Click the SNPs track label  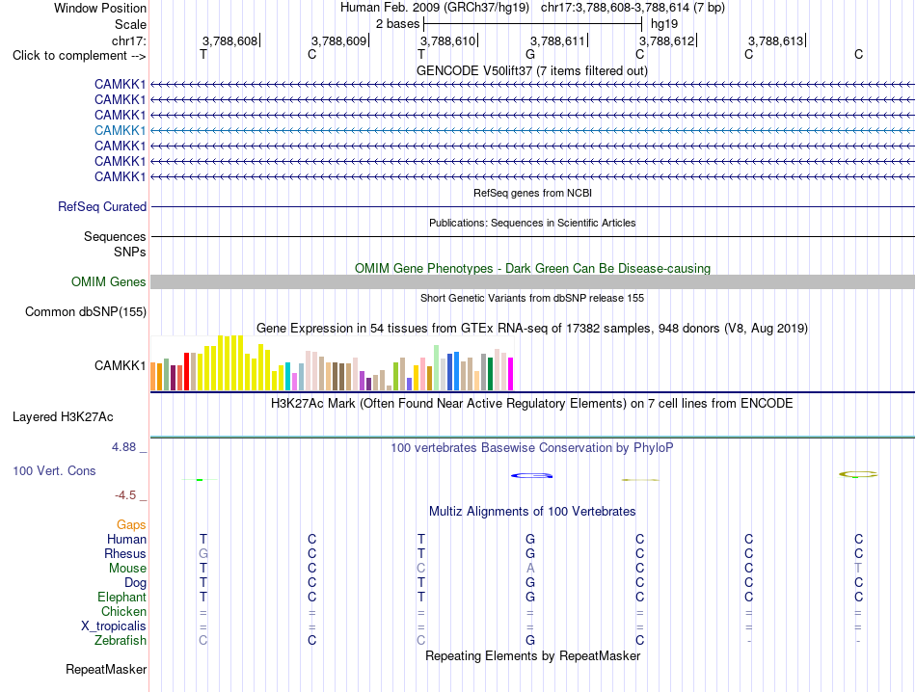pos(130,252)
